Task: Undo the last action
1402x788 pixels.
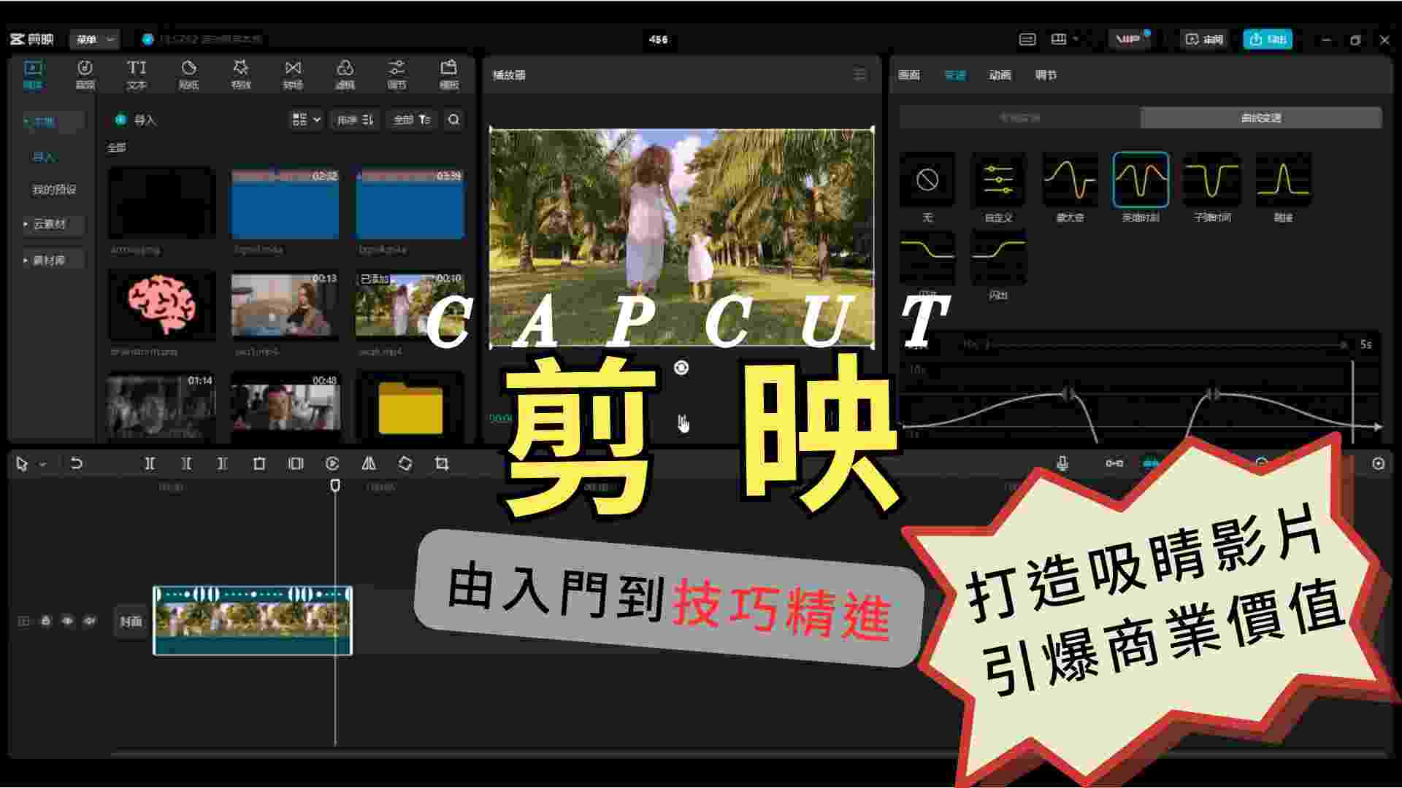Action: click(76, 463)
